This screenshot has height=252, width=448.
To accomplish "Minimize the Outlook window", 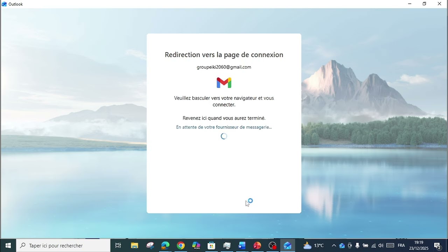I will point(409,4).
